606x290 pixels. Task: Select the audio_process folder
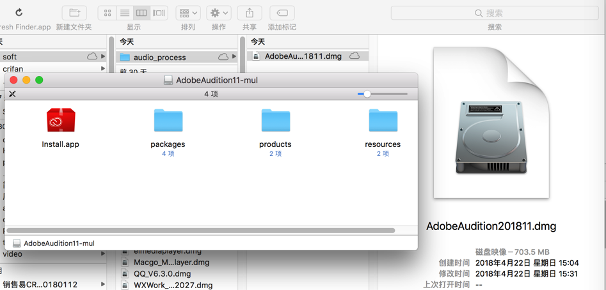tap(177, 57)
